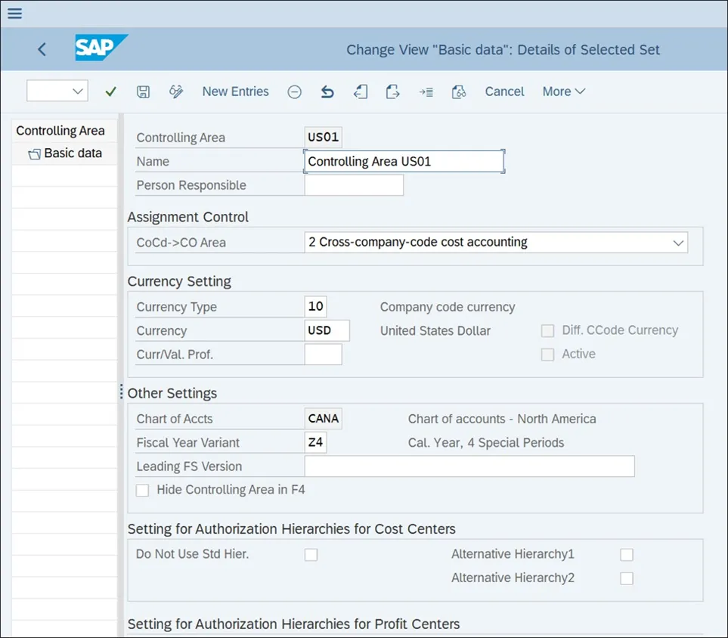Enable Hide Controlling Area in F4

pos(142,490)
